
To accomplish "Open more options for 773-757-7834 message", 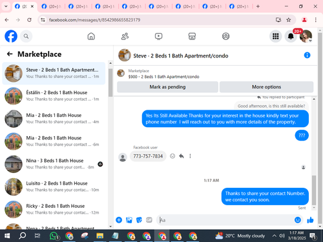I will point(190,156).
